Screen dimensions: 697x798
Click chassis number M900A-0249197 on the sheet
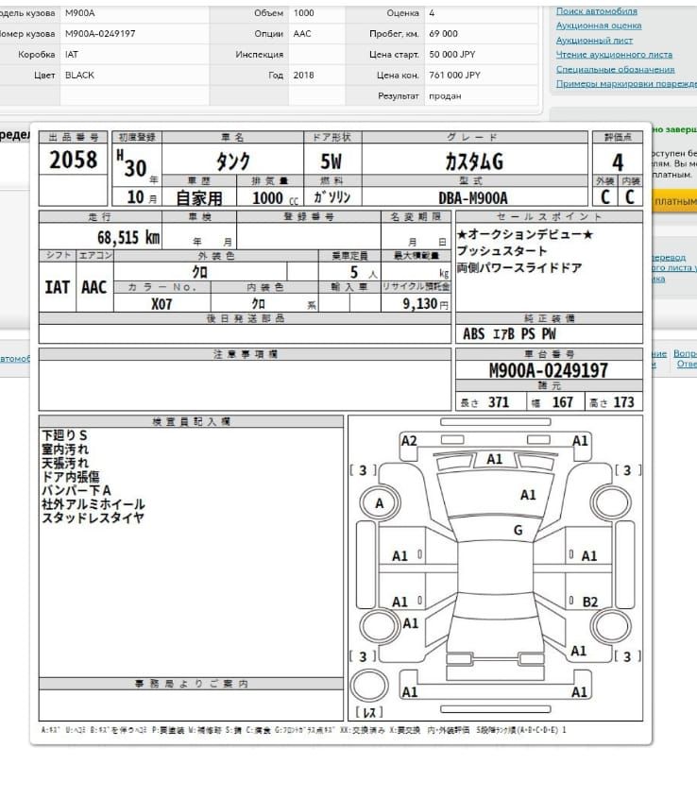pyautogui.click(x=548, y=370)
